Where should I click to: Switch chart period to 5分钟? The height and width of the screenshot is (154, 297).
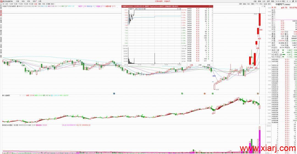[15, 4]
